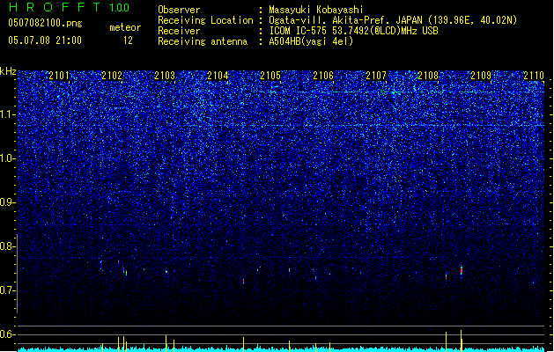Click the 2103 time marker
554x352 pixels.
click(x=165, y=76)
